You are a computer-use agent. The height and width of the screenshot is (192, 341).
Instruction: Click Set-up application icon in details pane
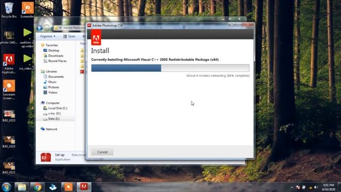46,157
